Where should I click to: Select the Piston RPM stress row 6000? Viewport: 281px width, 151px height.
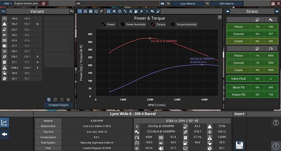pos(252,56)
